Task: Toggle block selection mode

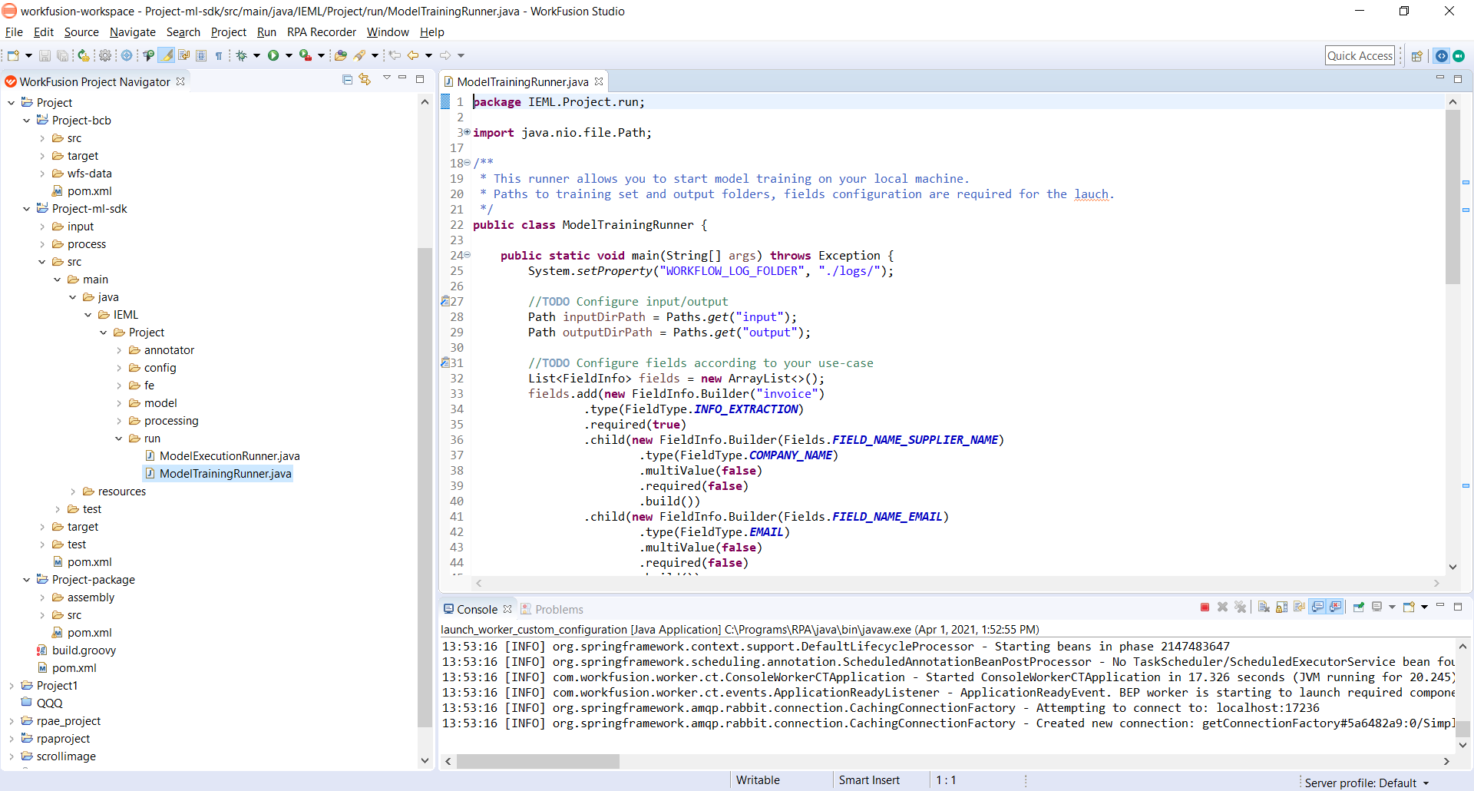Action: click(x=201, y=55)
